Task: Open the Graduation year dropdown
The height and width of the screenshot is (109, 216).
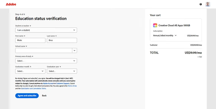Action: 62,71
